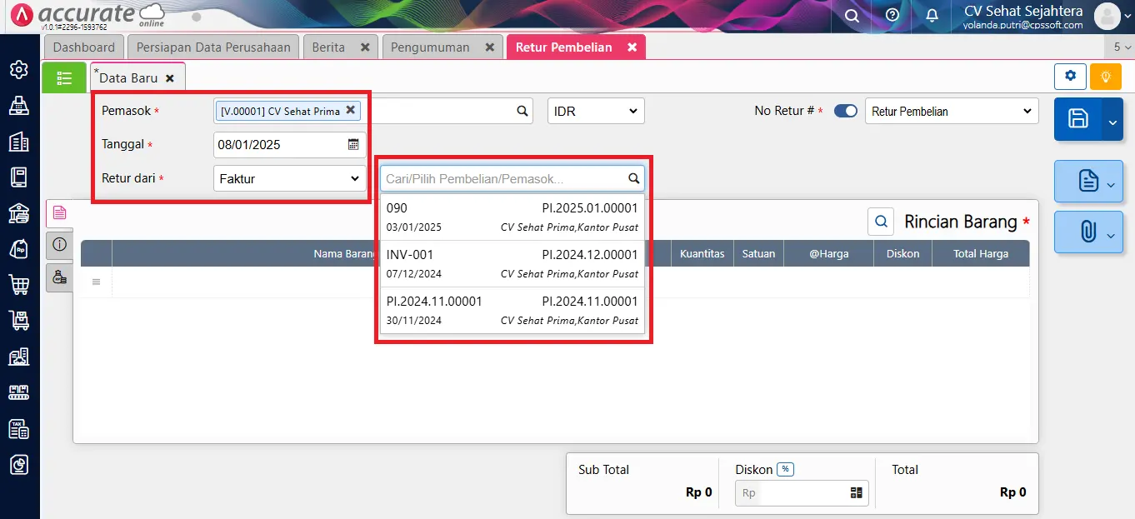1135x519 pixels.
Task: Click the magnifier in the Pemasok search field
Action: pyautogui.click(x=522, y=111)
